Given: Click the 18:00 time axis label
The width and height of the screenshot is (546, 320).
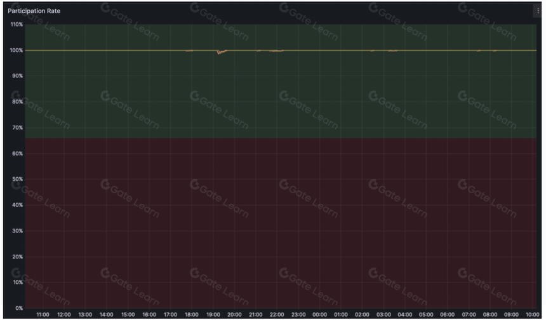Looking at the screenshot, I should point(192,314).
